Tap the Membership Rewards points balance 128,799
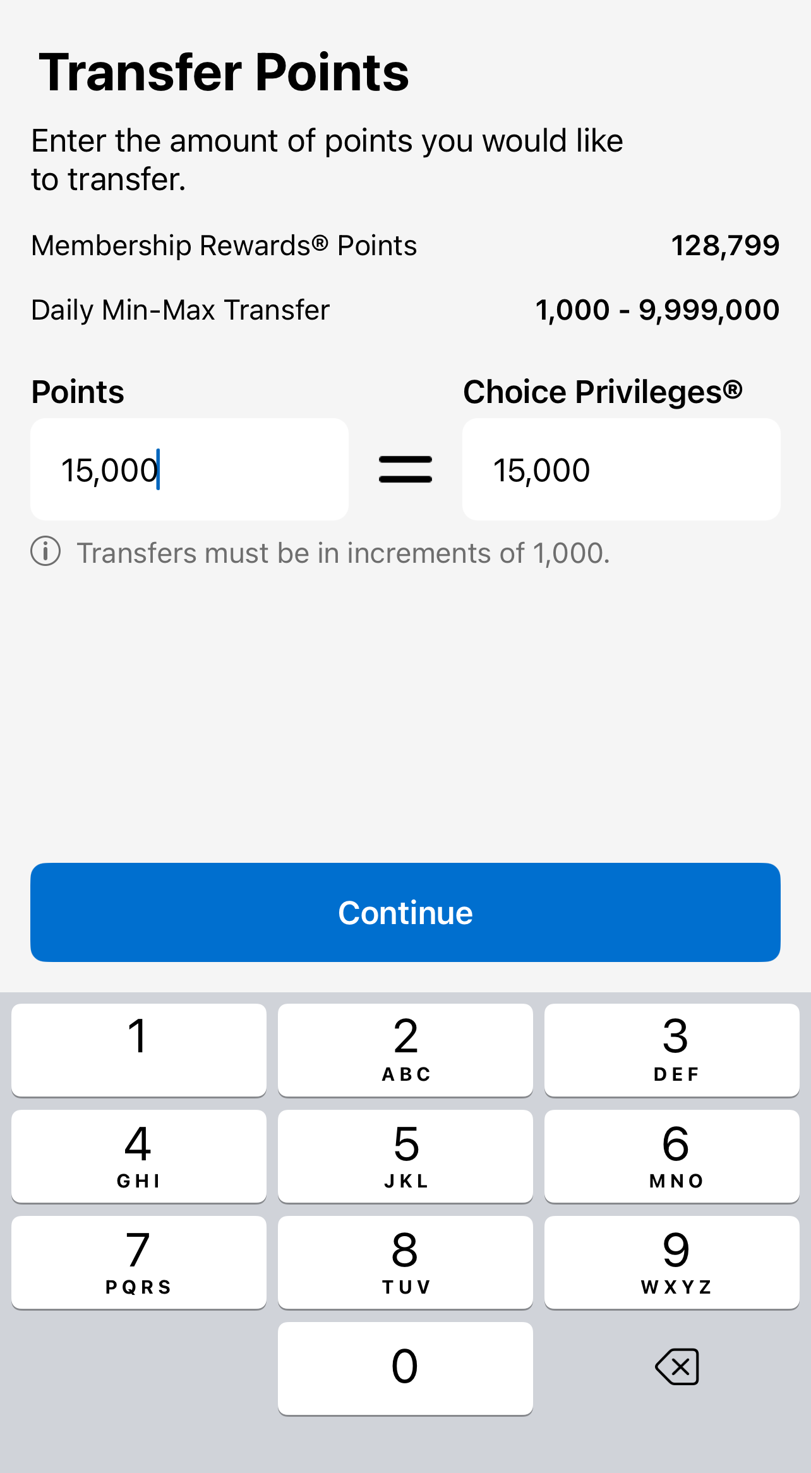 725,246
